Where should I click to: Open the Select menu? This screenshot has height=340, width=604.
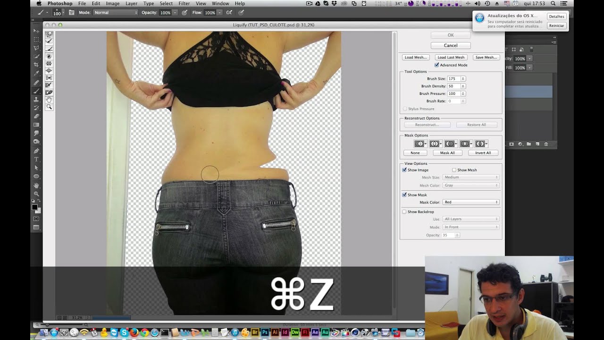click(166, 3)
